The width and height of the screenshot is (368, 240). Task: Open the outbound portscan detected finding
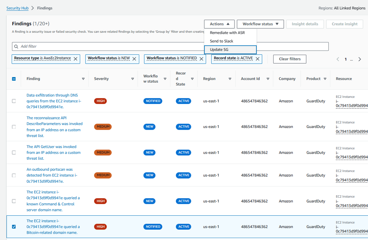coord(52,175)
